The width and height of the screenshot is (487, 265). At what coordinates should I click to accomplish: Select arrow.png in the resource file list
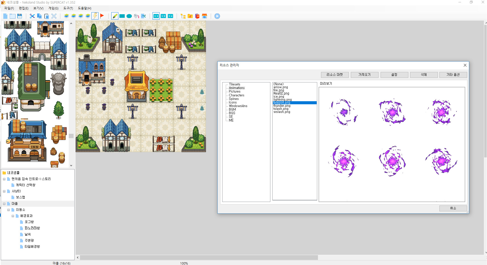pos(280,87)
